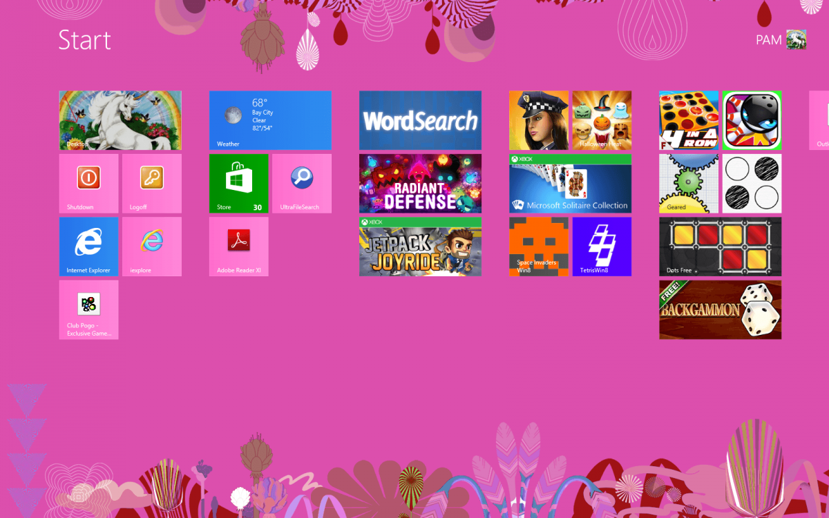
Task: Open the bowling ball game tile
Action: pyautogui.click(x=752, y=120)
